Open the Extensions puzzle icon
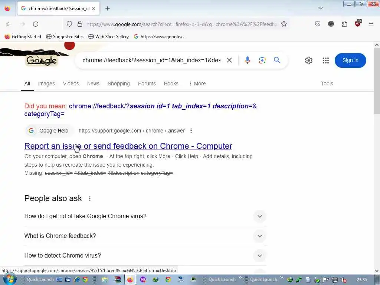This screenshot has height=285, width=380. coord(344,24)
